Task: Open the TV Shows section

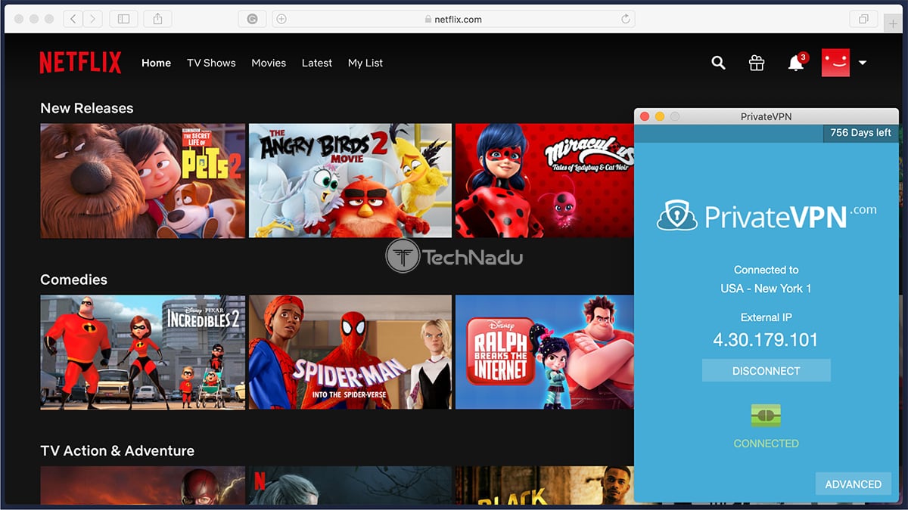Action: pyautogui.click(x=211, y=63)
